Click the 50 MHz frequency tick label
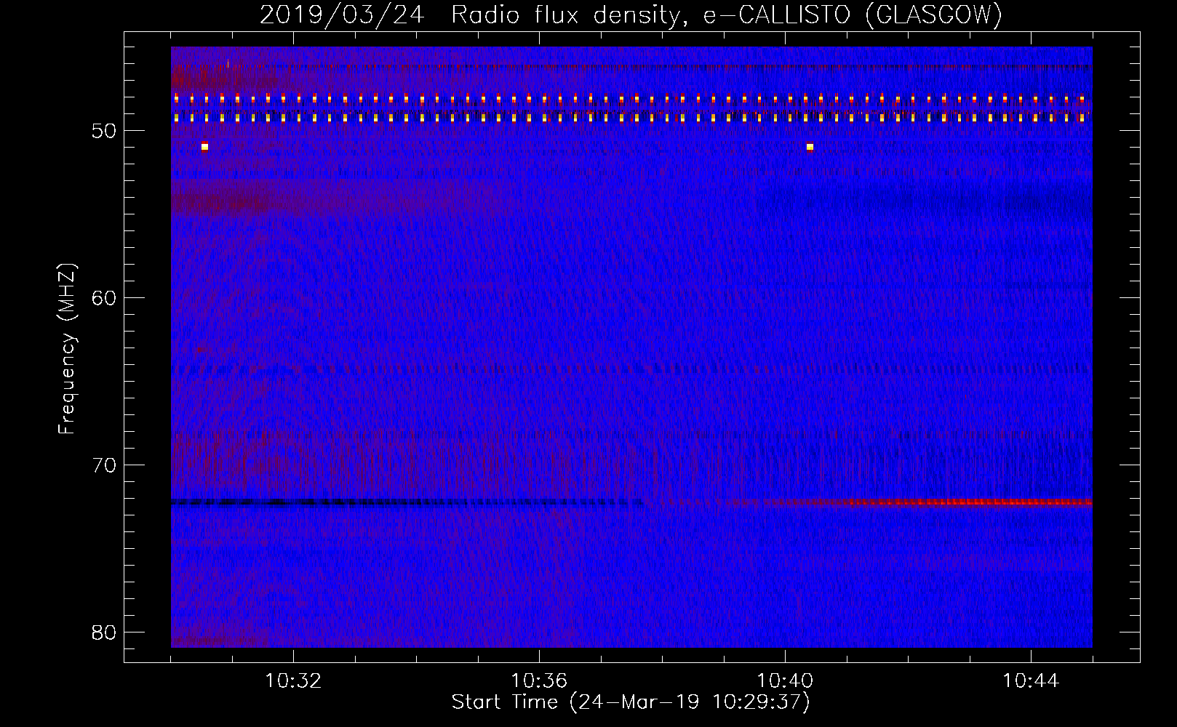Screen dimensions: 1177x727 104,131
